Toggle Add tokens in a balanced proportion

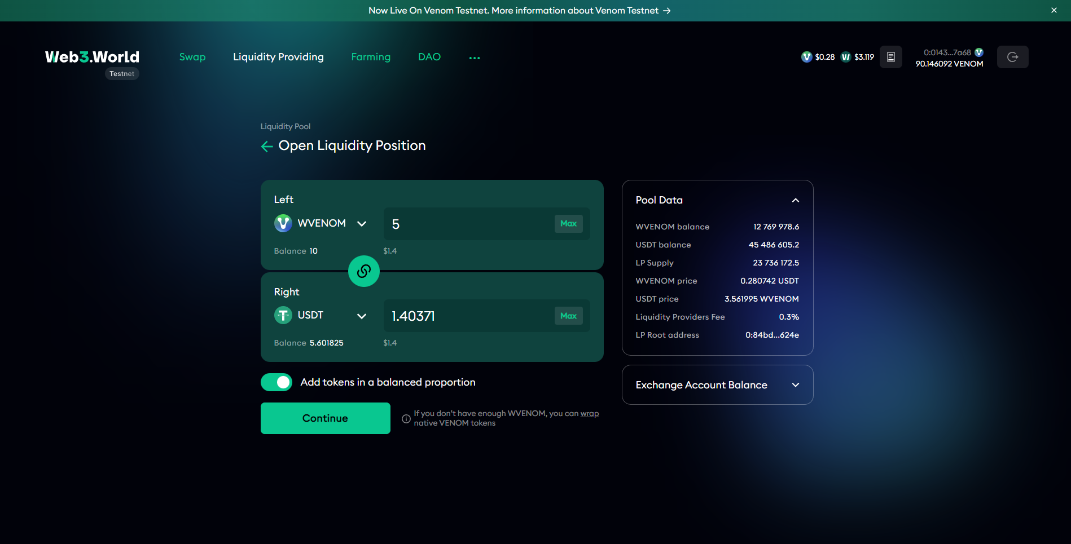pos(276,382)
